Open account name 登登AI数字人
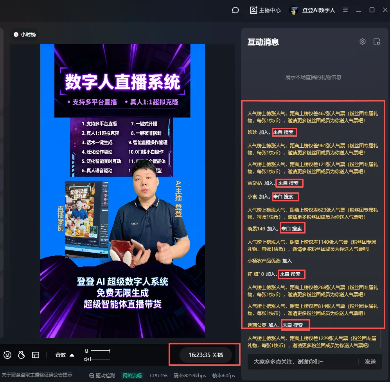This screenshot has width=390, height=382. (x=318, y=10)
